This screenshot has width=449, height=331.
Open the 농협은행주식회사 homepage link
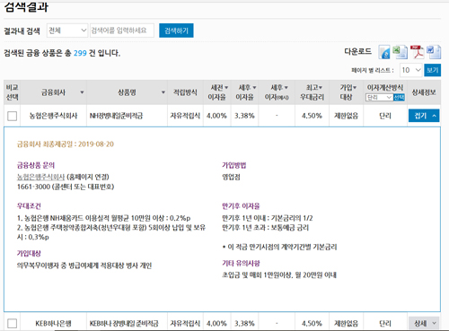[40, 177]
